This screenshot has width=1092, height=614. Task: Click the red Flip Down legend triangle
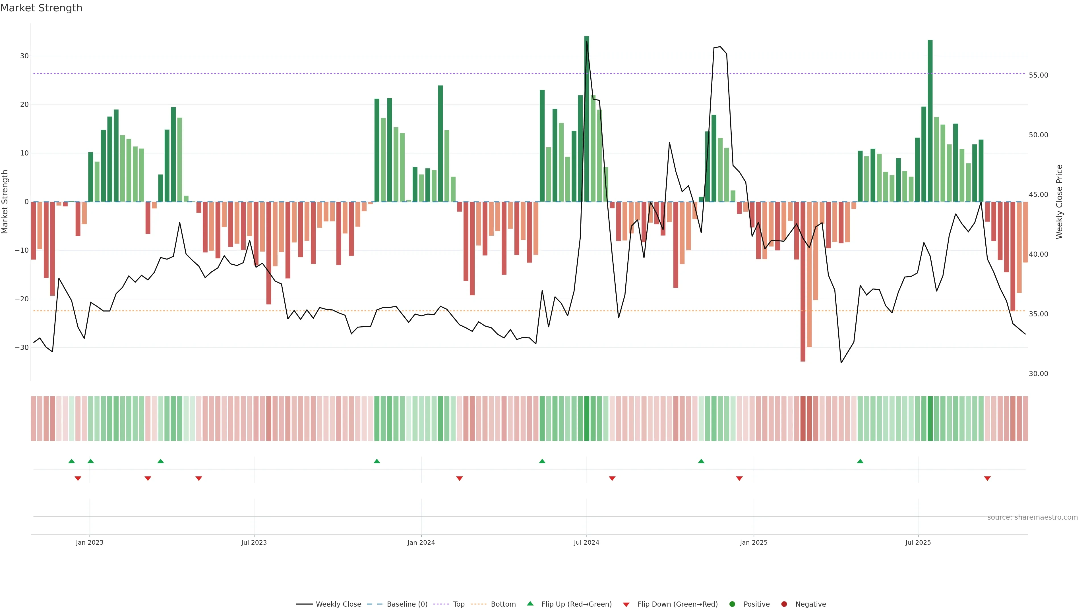(626, 605)
